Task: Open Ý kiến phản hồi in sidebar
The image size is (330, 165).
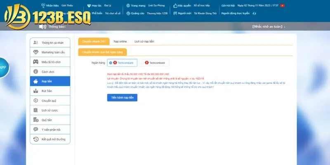Action: 50,130
